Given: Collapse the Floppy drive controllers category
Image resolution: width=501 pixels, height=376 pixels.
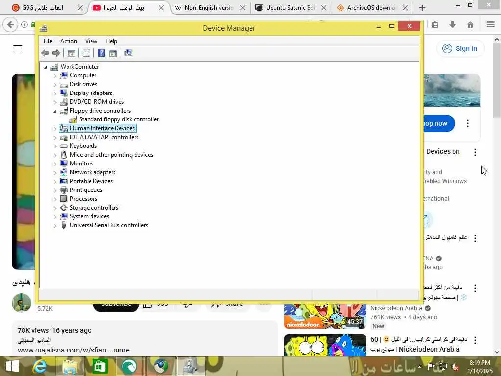Looking at the screenshot, I should 55,111.
